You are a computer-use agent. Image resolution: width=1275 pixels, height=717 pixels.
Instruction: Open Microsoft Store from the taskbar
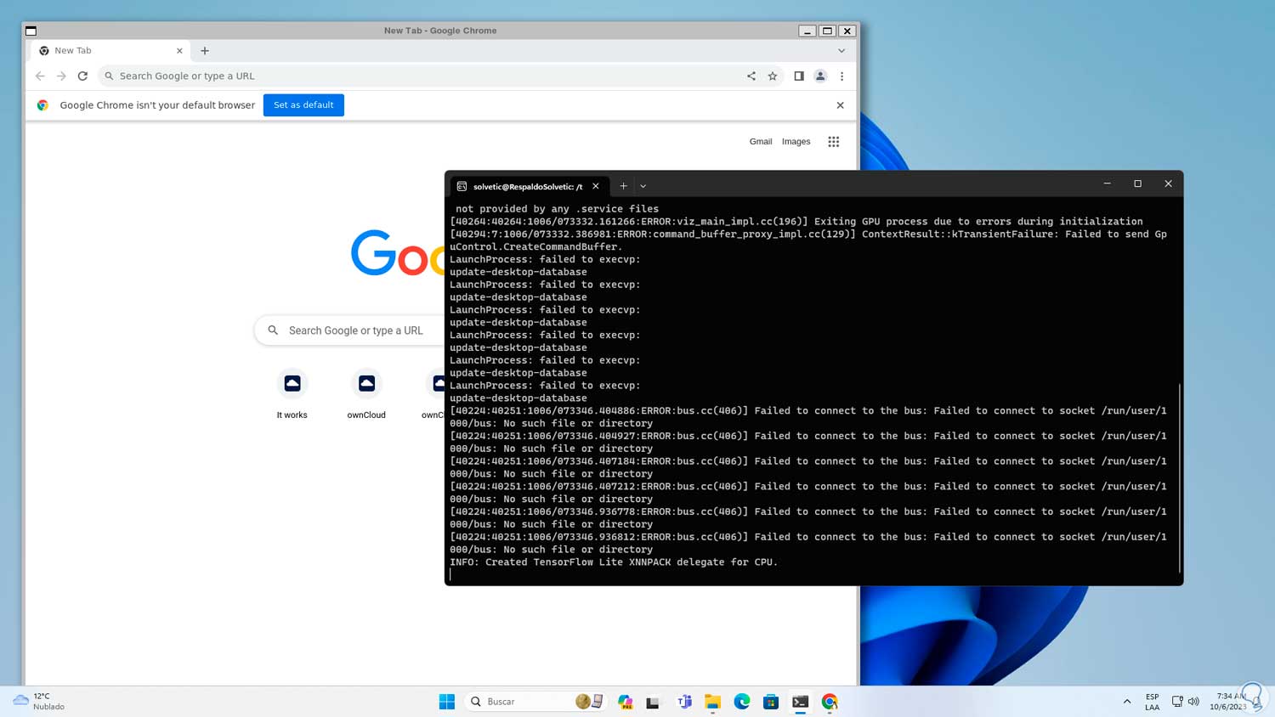point(771,702)
